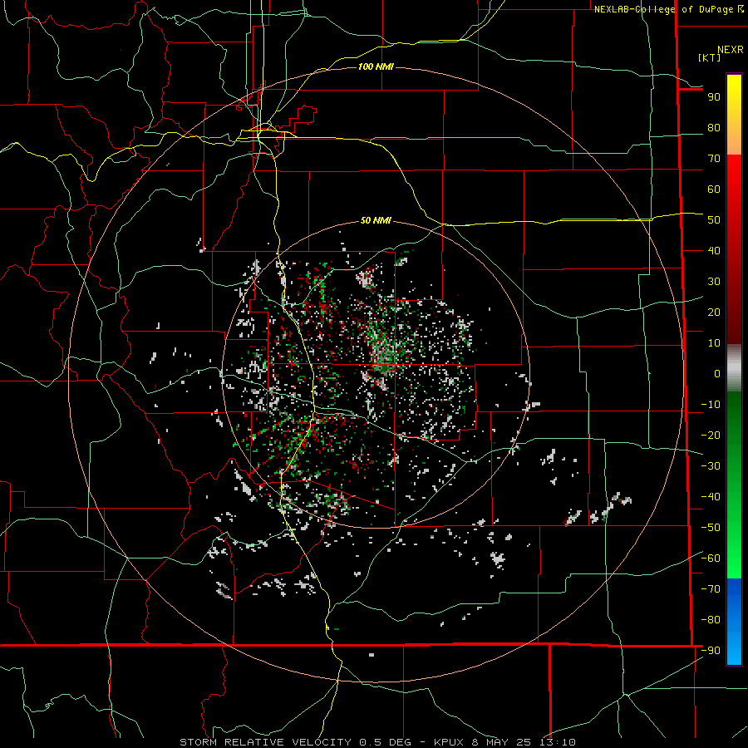
Task: Click the -10 value on the velocity scale
Action: click(711, 405)
